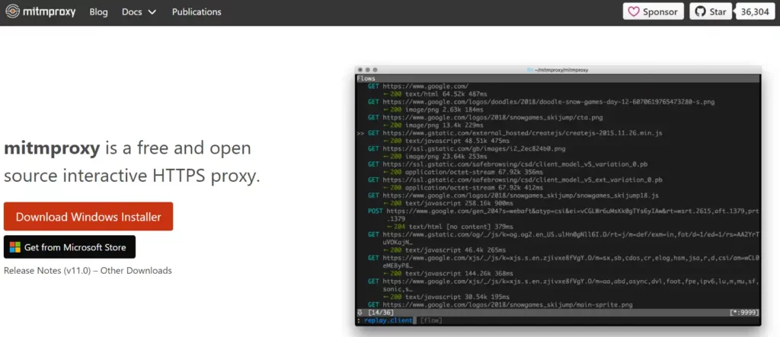Expand the Docs dropdown menu
Screen dimensions: 780x337
(x=139, y=12)
